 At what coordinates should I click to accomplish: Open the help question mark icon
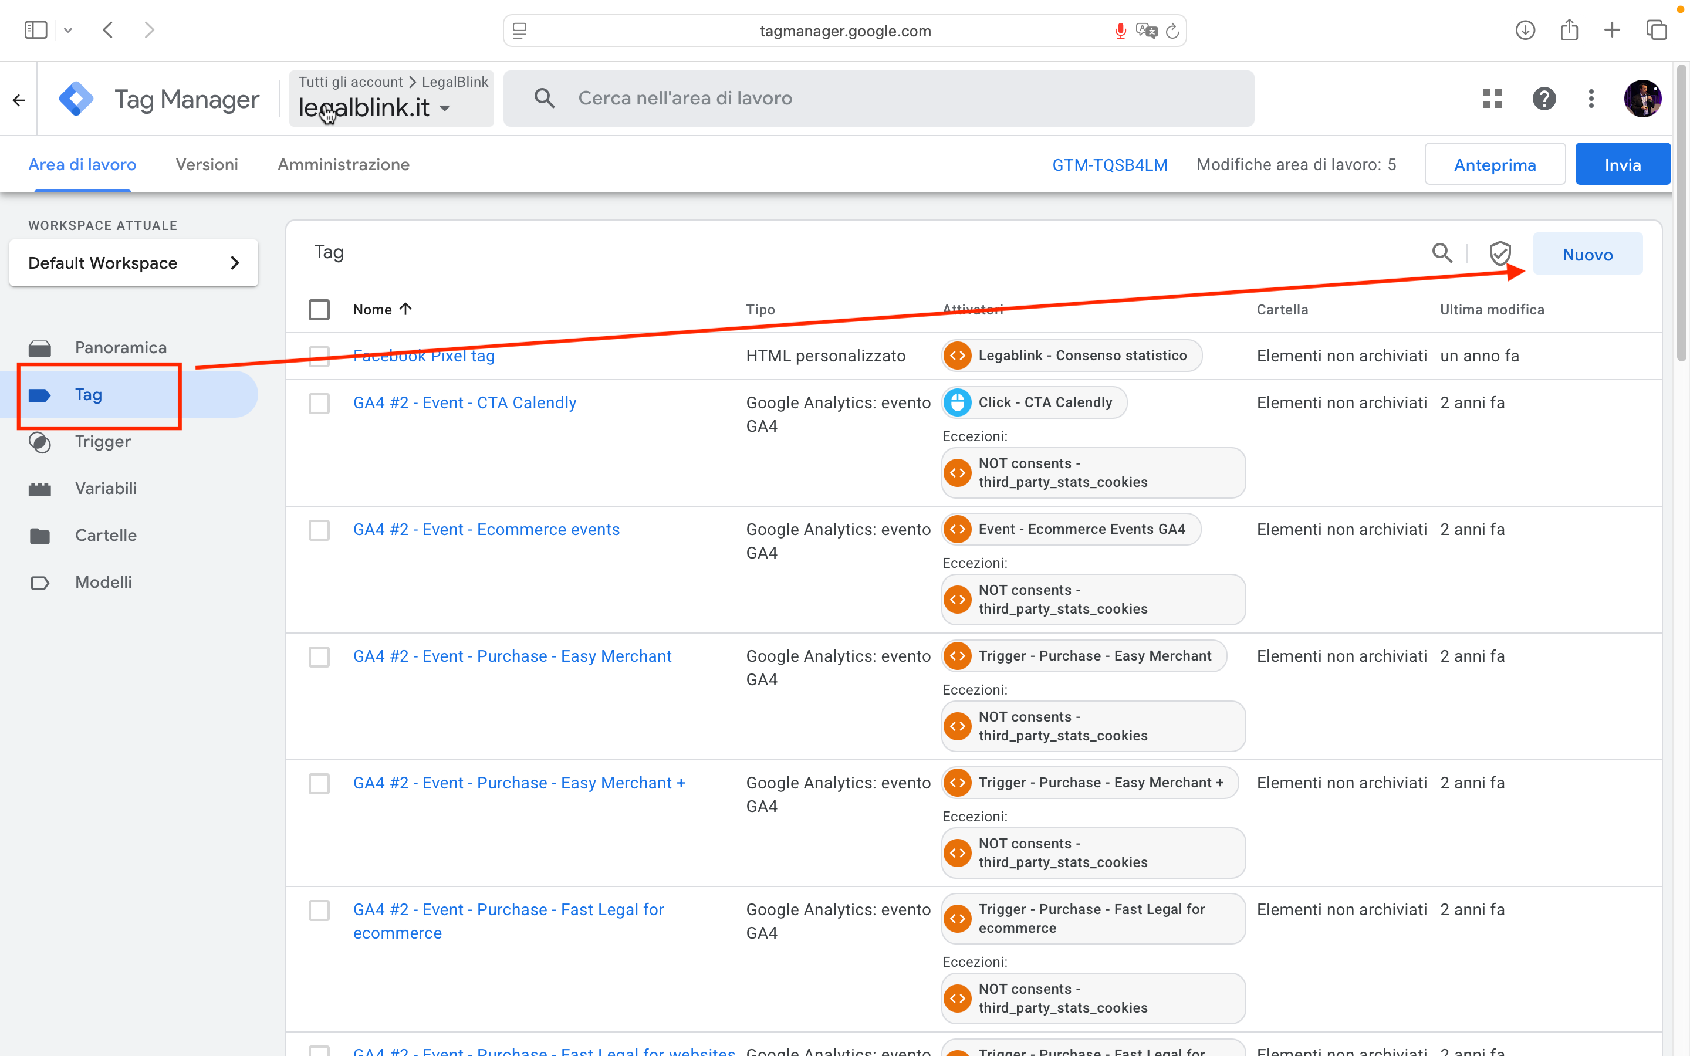point(1543,99)
